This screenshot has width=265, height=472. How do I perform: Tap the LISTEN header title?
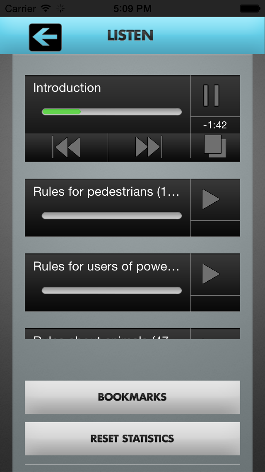130,35
